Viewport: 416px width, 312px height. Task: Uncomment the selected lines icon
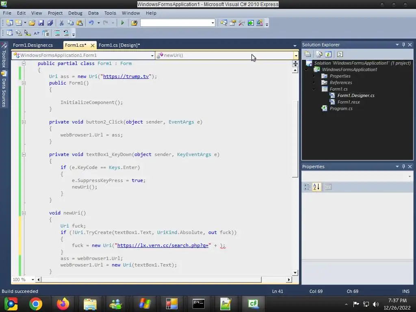click(x=66, y=33)
